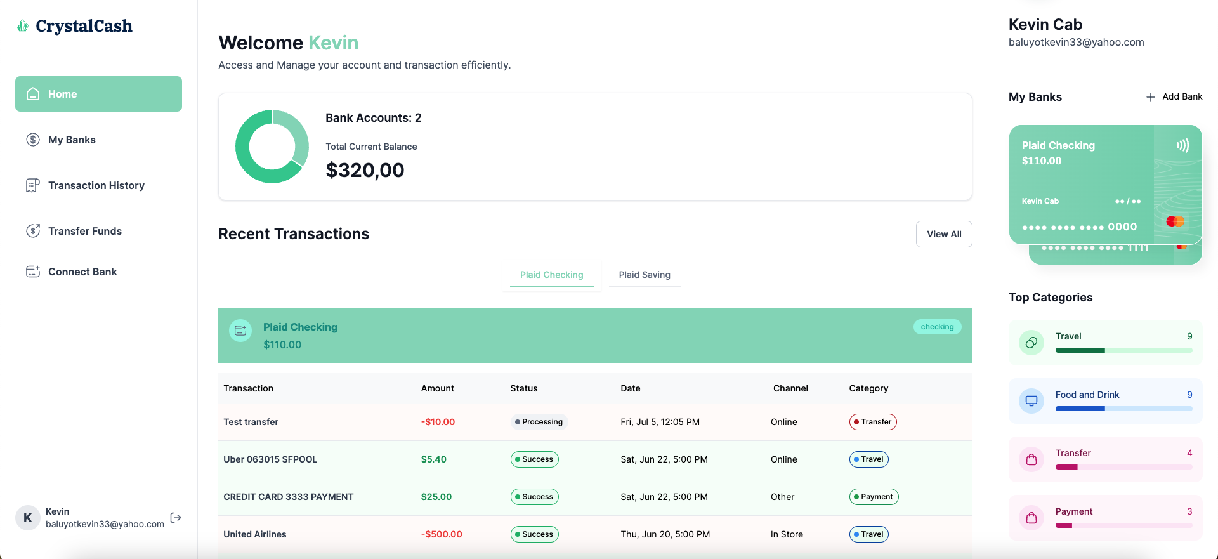The height and width of the screenshot is (559, 1218).
Task: Select the Plaid Checking tab
Action: [551, 275]
